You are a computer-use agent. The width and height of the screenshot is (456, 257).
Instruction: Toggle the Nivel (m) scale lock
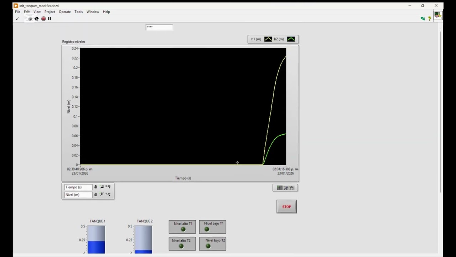pyautogui.click(x=95, y=195)
